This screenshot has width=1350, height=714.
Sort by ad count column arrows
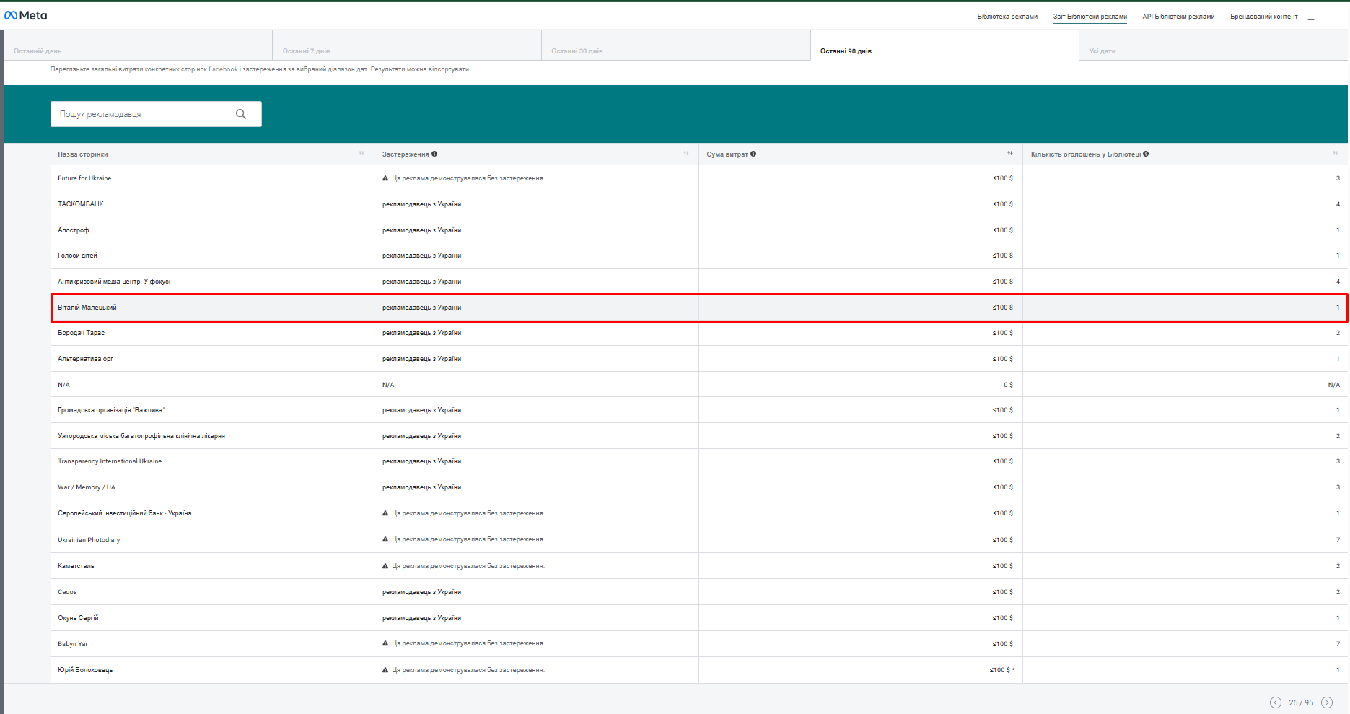tap(1336, 153)
